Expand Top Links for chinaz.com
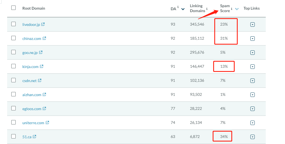The width and height of the screenshot is (285, 144). tap(253, 39)
